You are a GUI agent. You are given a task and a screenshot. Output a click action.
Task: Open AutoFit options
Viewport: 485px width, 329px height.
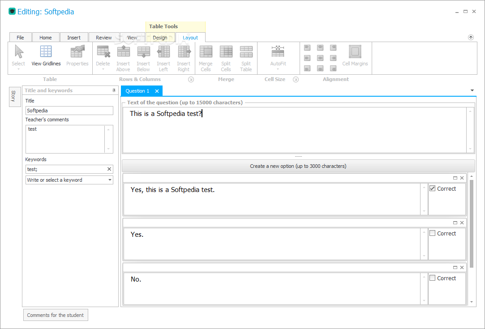(x=278, y=57)
